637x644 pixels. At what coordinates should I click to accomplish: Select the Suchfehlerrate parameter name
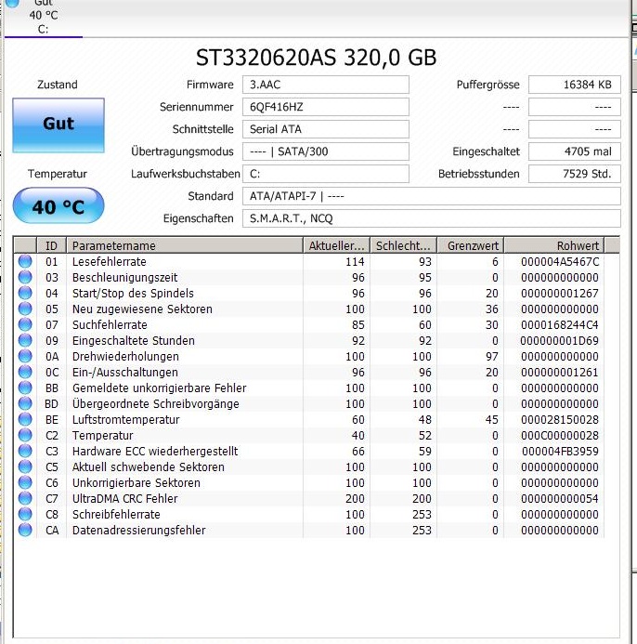coord(110,325)
